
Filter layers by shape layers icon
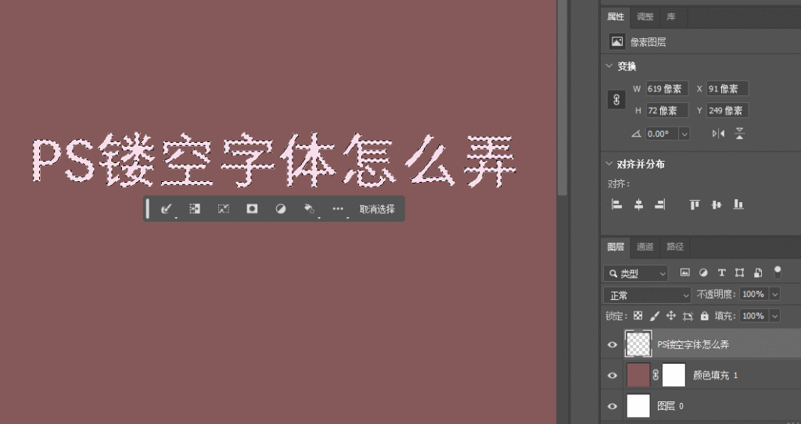[739, 273]
